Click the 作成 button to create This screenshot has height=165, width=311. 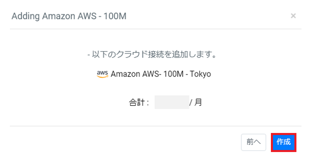[x=283, y=142]
